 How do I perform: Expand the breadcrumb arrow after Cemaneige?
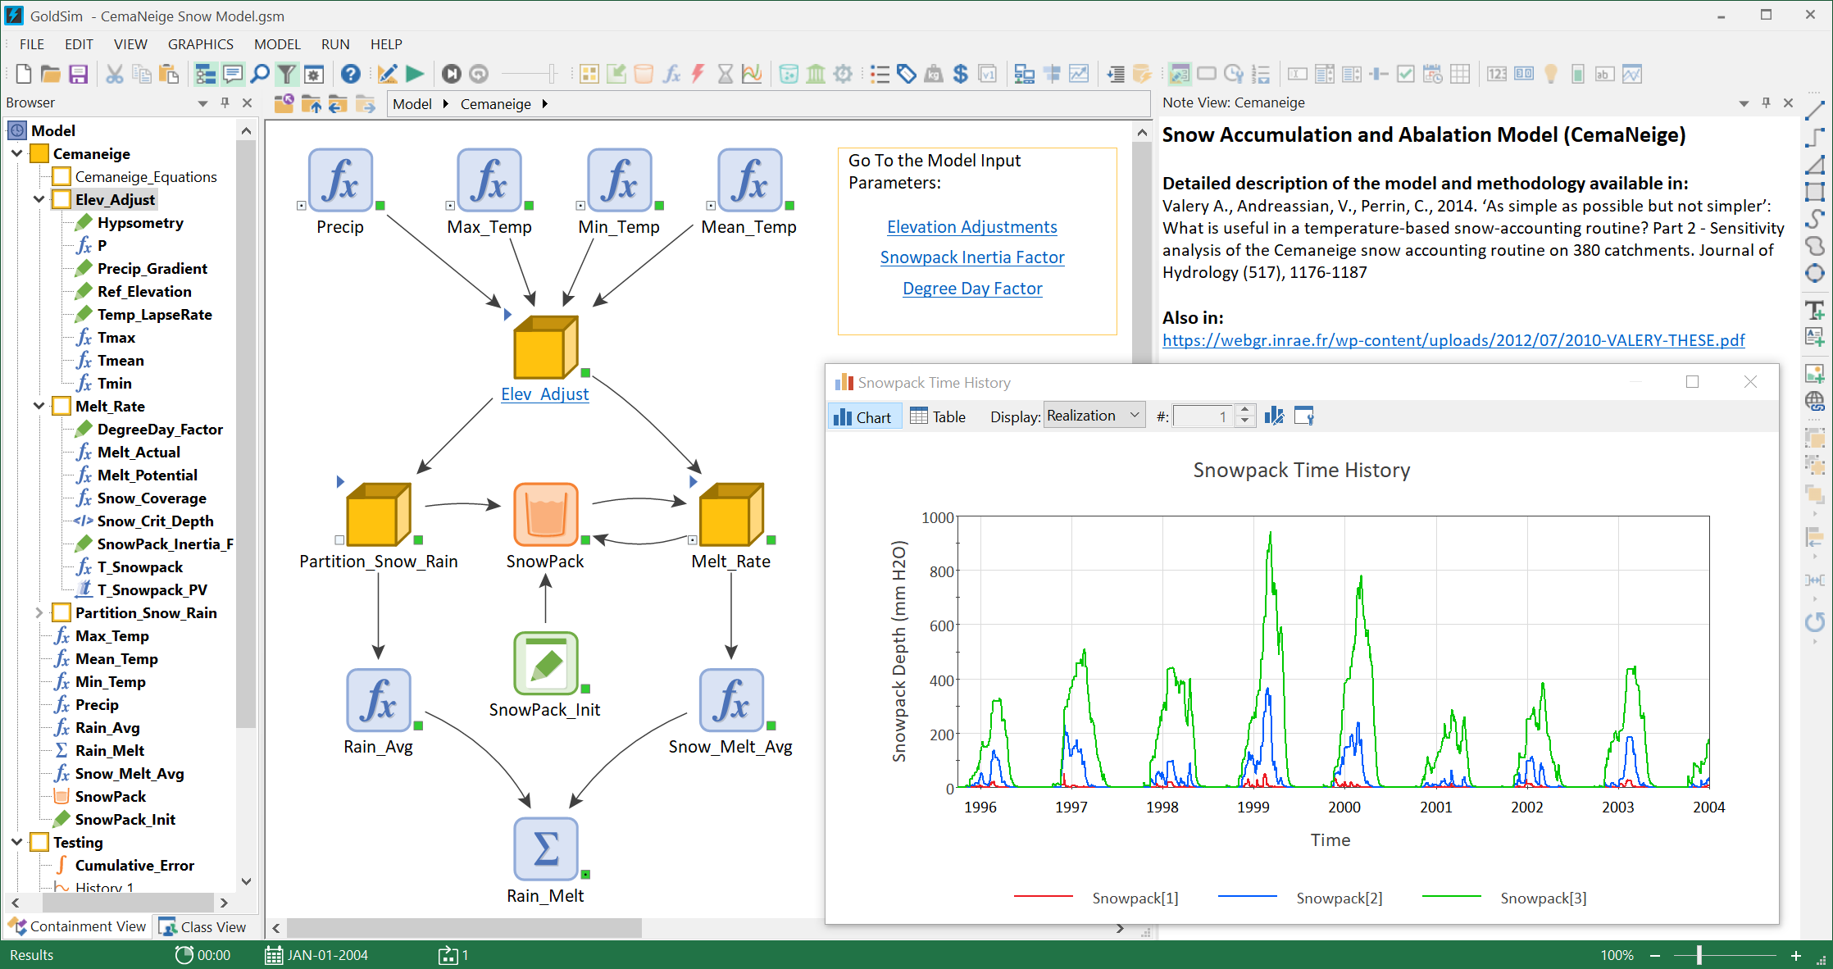(544, 104)
